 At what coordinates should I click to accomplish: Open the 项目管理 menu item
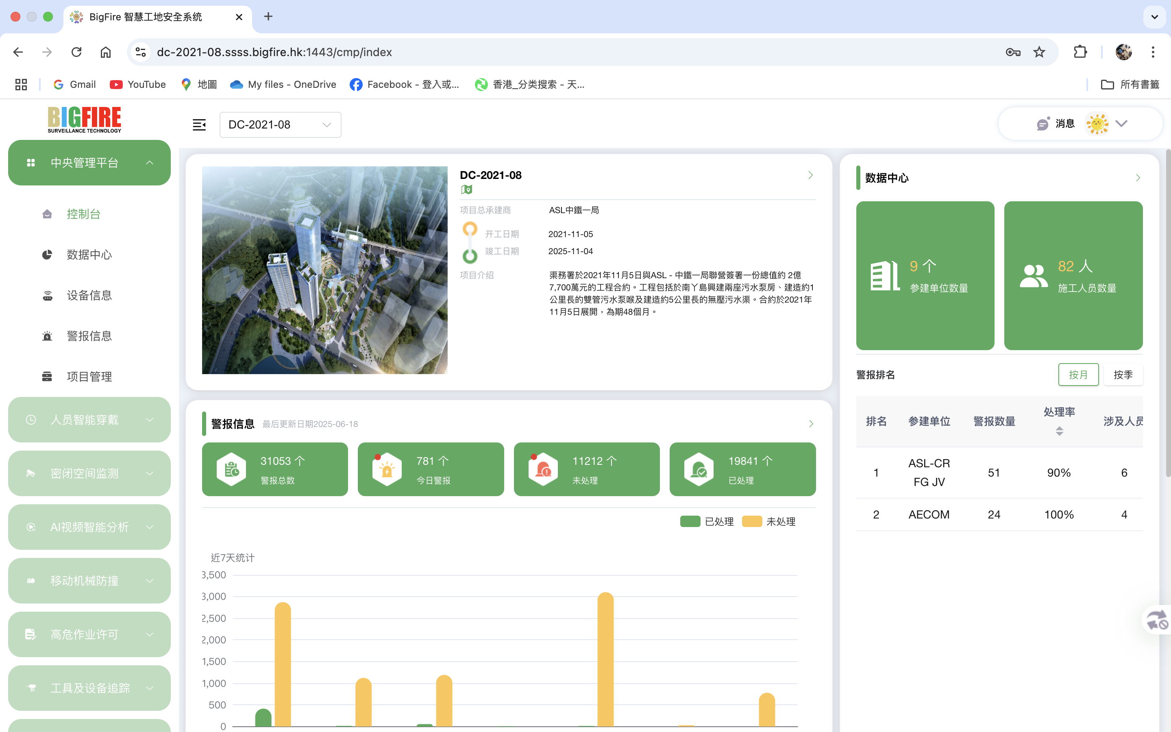click(89, 377)
